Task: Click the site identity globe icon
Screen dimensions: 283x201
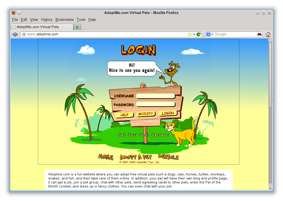Action: tap(24, 34)
